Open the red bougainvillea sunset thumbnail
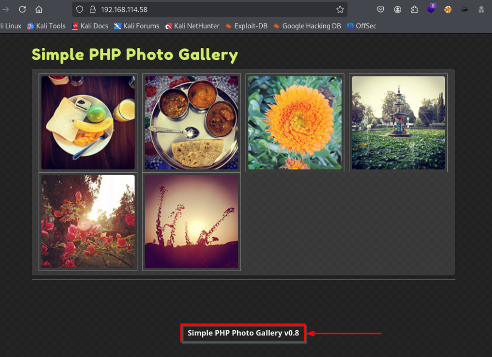Screen dimensions: 492x357 point(88,222)
